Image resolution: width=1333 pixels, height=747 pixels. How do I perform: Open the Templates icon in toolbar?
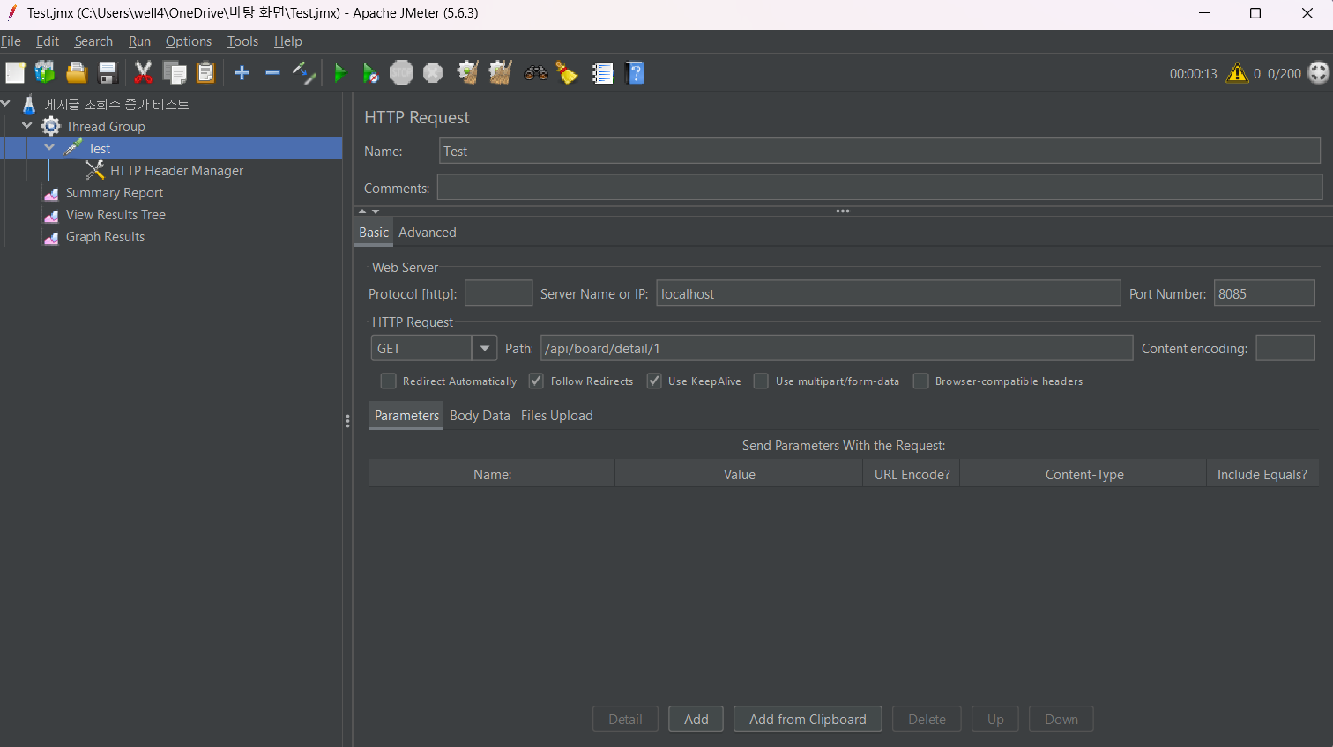(45, 73)
